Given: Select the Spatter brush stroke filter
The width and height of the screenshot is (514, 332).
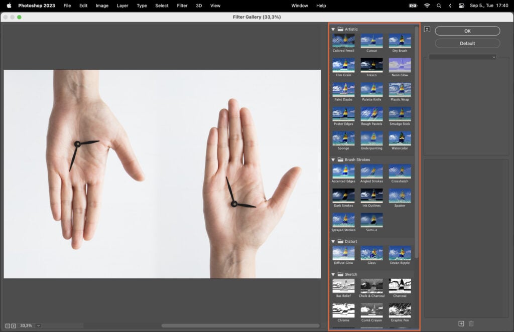Looking at the screenshot, I should (400, 195).
